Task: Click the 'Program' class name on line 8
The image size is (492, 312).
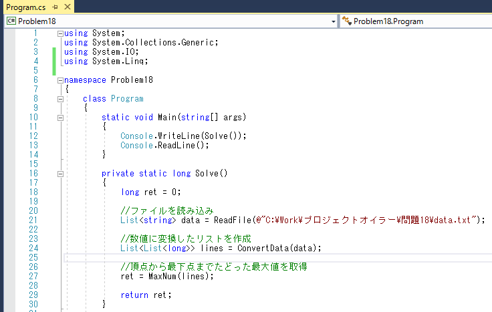Action: click(127, 99)
